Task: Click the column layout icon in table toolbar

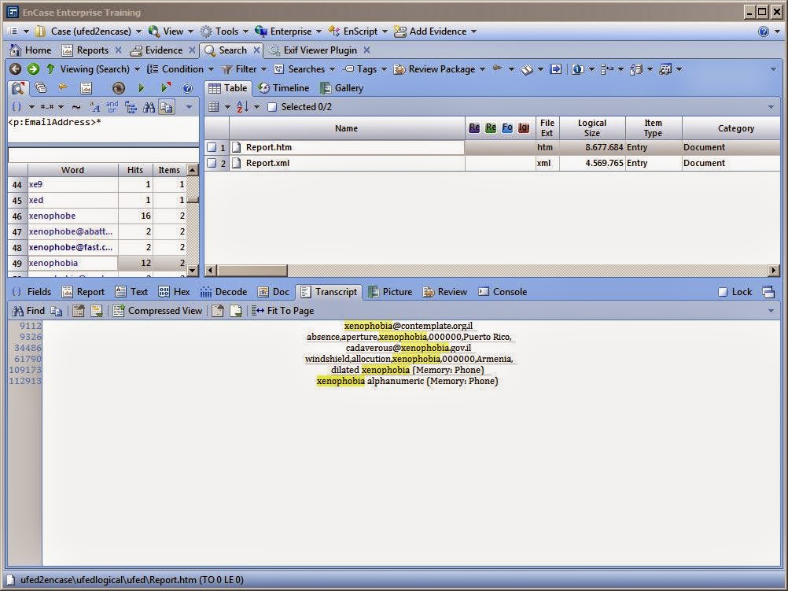Action: (214, 106)
